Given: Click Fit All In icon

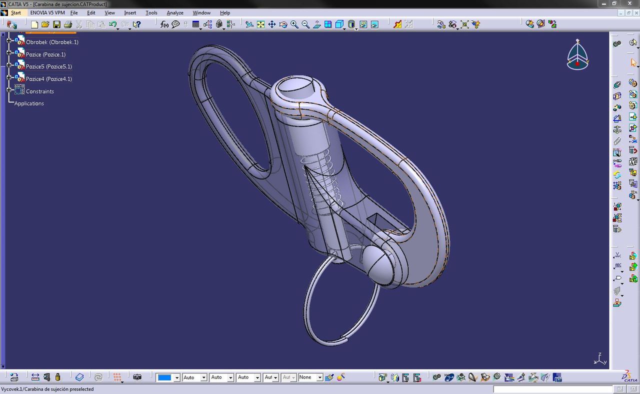Looking at the screenshot, I should (260, 24).
